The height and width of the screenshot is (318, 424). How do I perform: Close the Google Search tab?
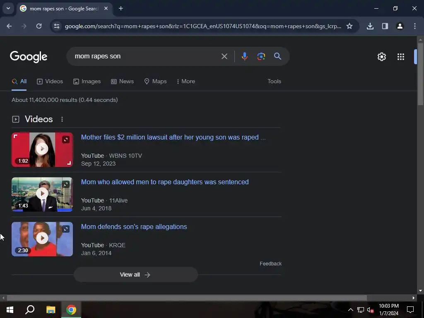click(x=106, y=8)
